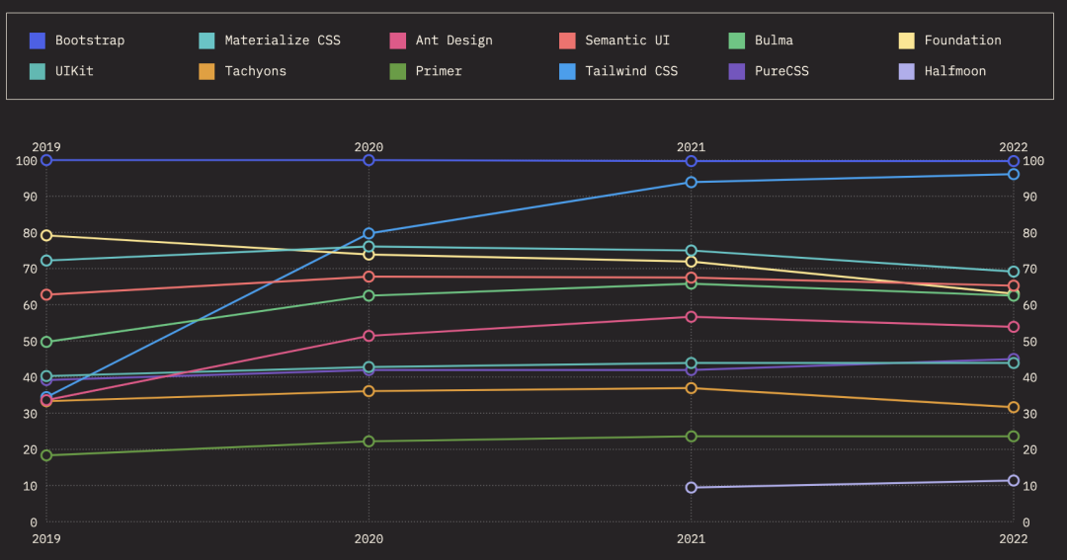Click Tailwind CSS 2020 point near 80
Image resolution: width=1067 pixels, height=560 pixels.
369,233
